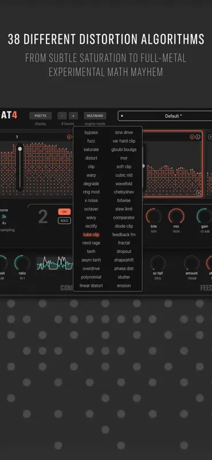The width and height of the screenshot is (212, 460).
Task: Choose 'soft clip' algorithm
Action: [x=124, y=167]
